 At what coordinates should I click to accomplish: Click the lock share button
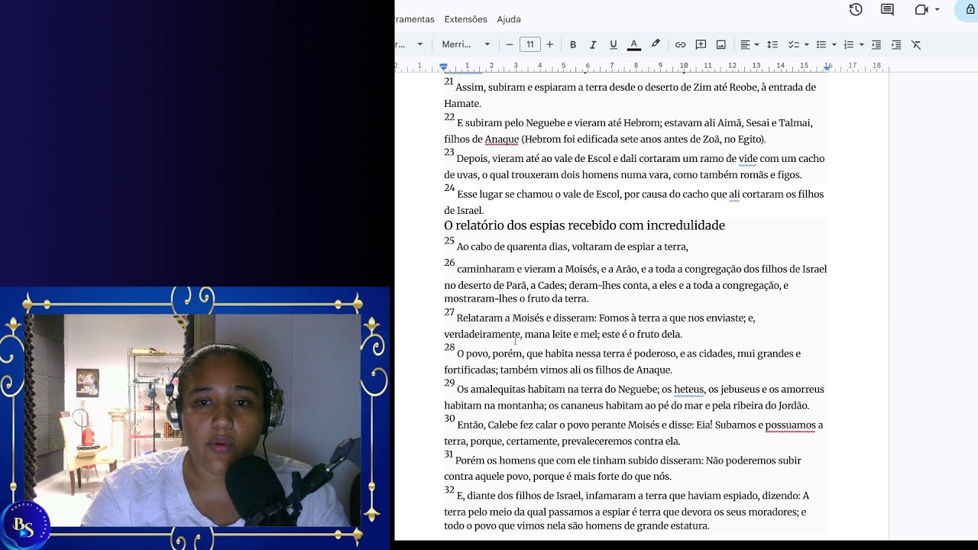pos(970,10)
